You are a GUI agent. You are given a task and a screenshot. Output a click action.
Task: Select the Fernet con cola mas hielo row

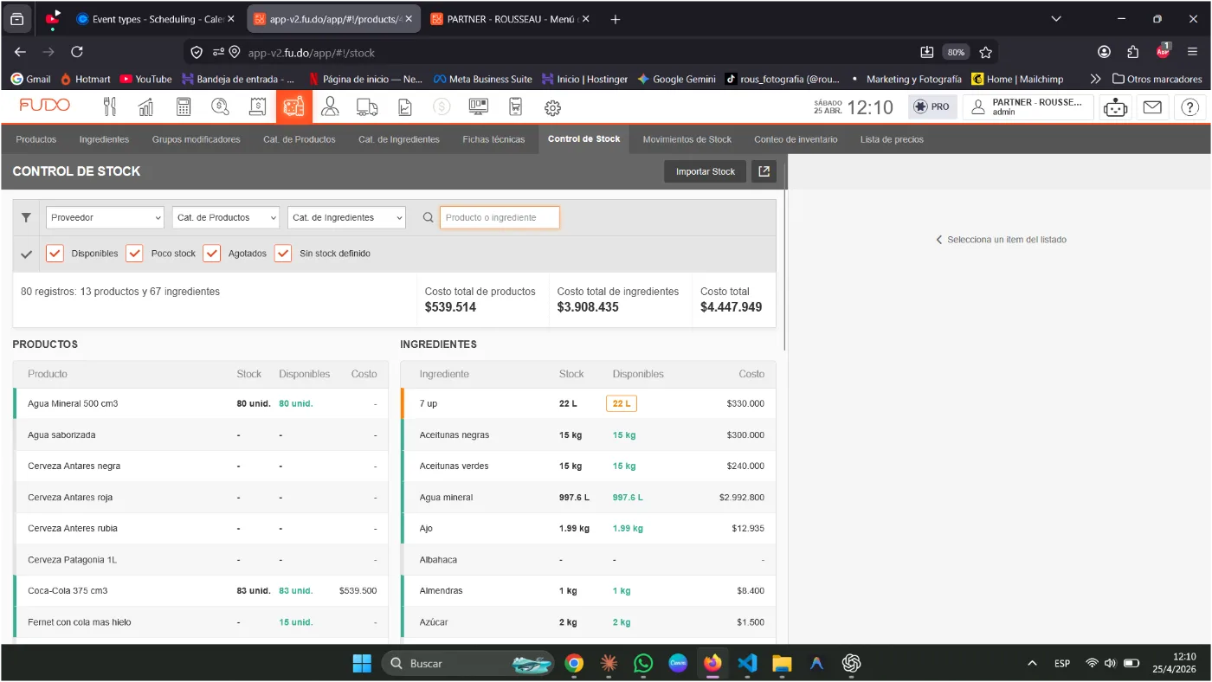tap(201, 622)
